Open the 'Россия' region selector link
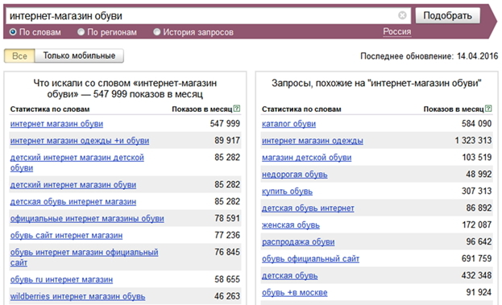Screen dimensions: 502x305 pos(397,31)
